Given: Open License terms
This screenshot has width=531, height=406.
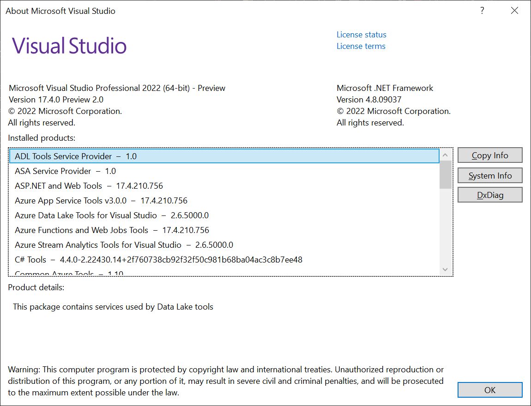Looking at the screenshot, I should (361, 46).
